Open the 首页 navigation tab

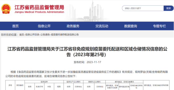pos(15,26)
